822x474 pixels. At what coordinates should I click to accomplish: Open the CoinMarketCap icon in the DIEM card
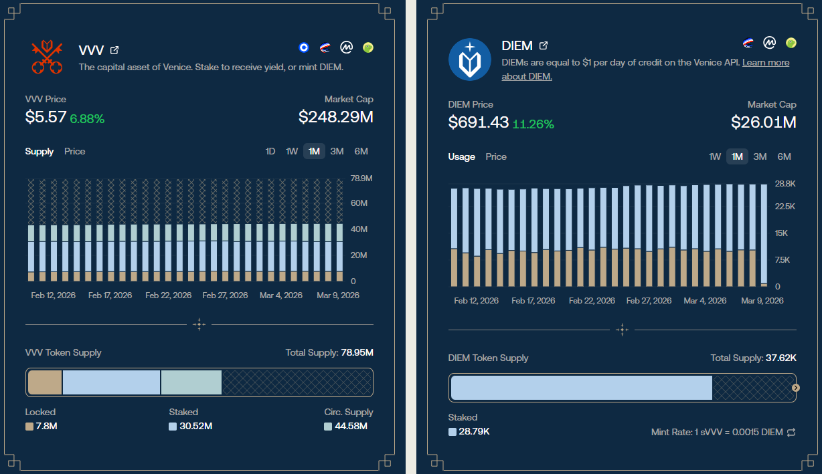pos(770,43)
